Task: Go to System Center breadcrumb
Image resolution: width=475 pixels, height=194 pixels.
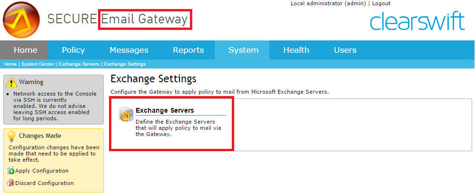Action: pyautogui.click(x=38, y=64)
